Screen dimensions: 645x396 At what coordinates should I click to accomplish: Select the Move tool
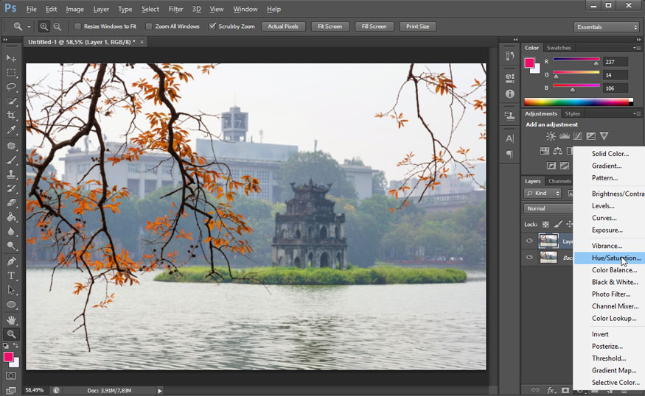[11, 58]
